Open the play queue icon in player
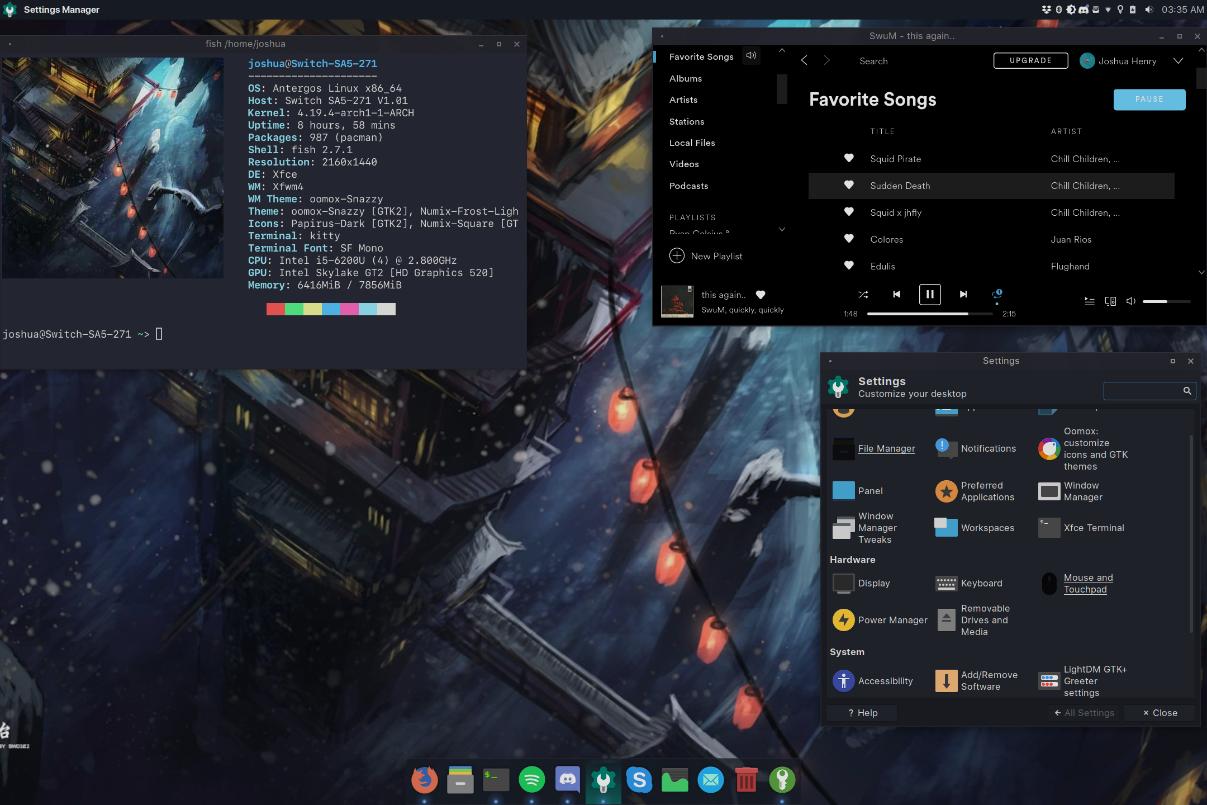The width and height of the screenshot is (1207, 805). click(x=1089, y=301)
